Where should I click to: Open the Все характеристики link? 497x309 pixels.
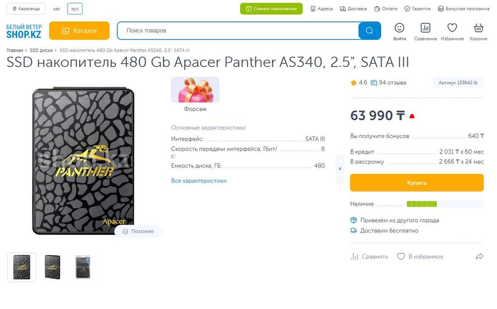199,181
